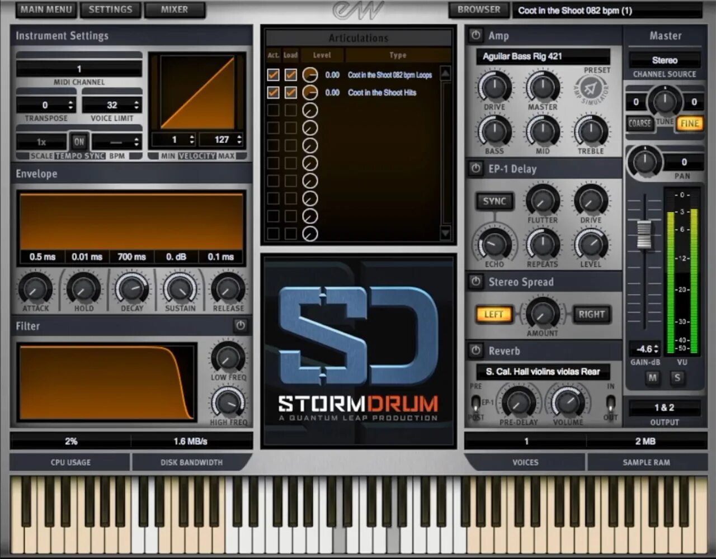
Task: Select the Fine tune button
Action: (690, 124)
